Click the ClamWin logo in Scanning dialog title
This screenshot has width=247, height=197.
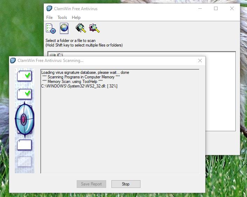(13, 61)
